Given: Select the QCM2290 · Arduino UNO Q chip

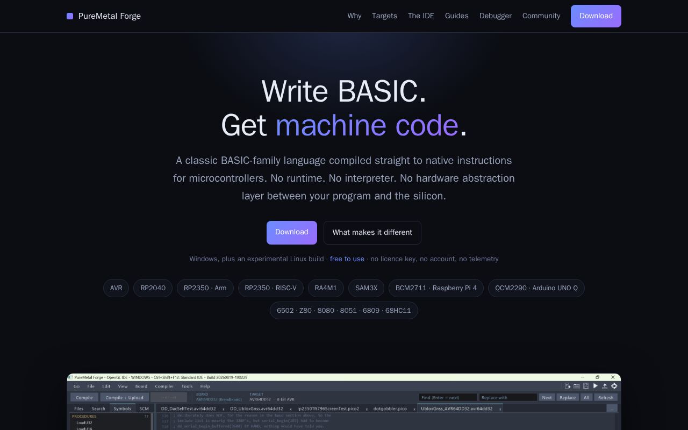Looking at the screenshot, I should pyautogui.click(x=536, y=288).
